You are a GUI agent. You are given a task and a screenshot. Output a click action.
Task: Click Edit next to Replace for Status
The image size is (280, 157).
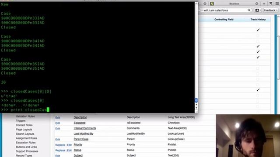click(69, 150)
